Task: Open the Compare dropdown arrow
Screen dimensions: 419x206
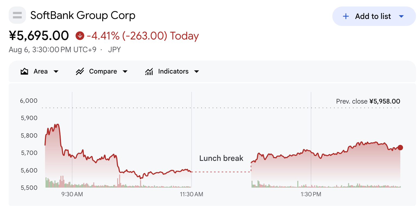Action: click(x=125, y=72)
